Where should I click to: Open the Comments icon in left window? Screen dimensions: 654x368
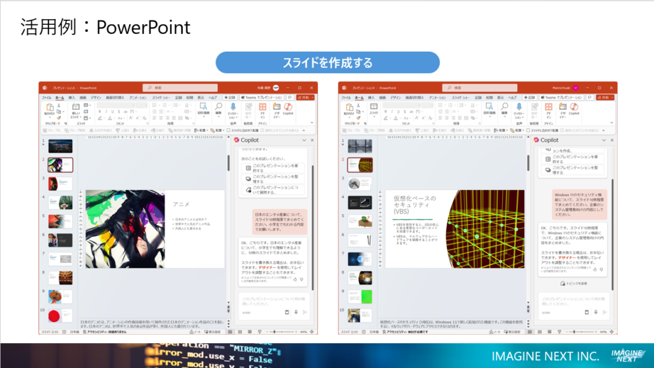pyautogui.click(x=289, y=98)
